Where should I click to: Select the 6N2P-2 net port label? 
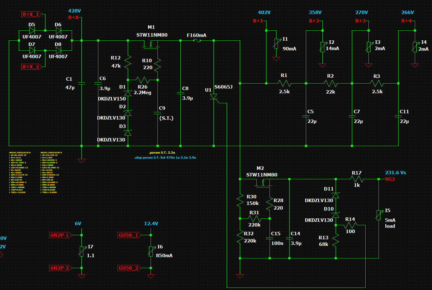(59, 268)
